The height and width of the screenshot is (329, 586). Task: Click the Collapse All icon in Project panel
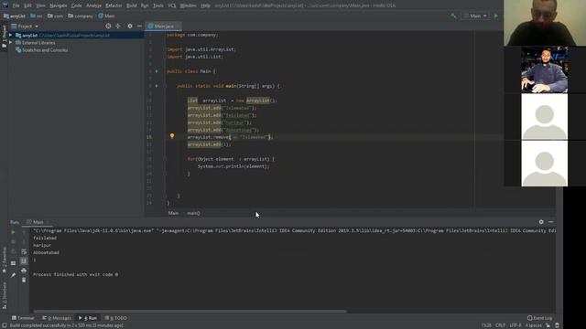[x=118, y=27]
